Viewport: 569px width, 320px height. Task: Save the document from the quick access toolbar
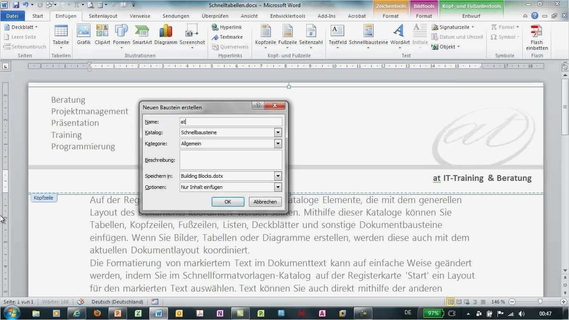click(x=16, y=5)
